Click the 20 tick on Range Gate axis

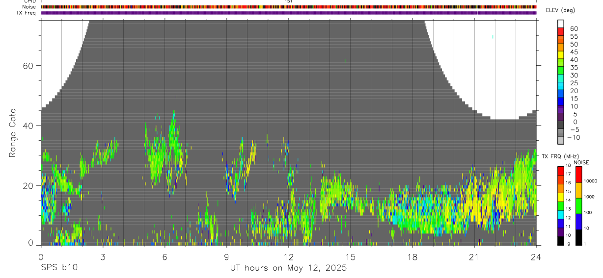pyautogui.click(x=29, y=185)
